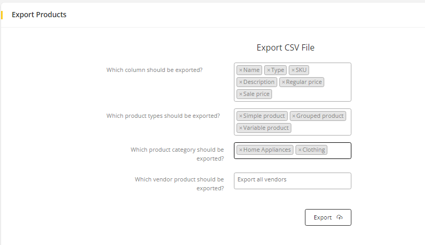Remove the Description column tag
Image resolution: width=425 pixels, height=245 pixels.
[x=241, y=82]
